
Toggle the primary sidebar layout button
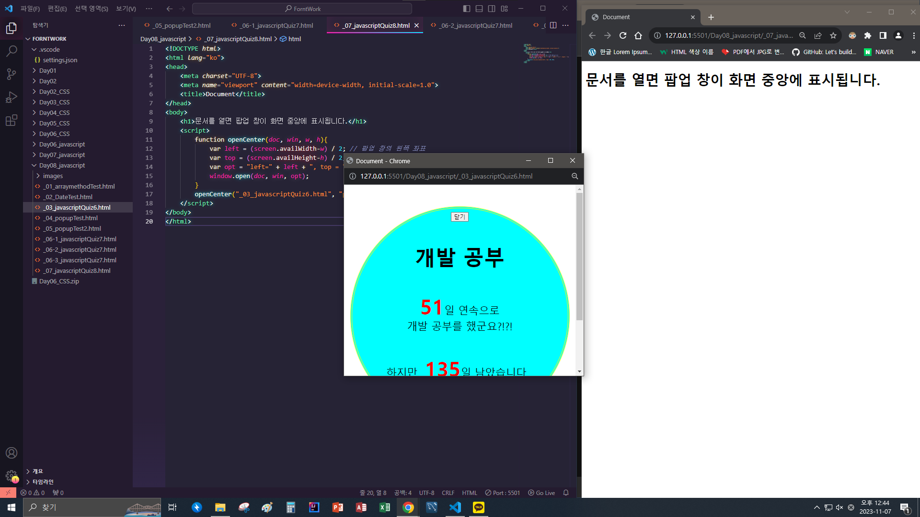click(x=467, y=9)
